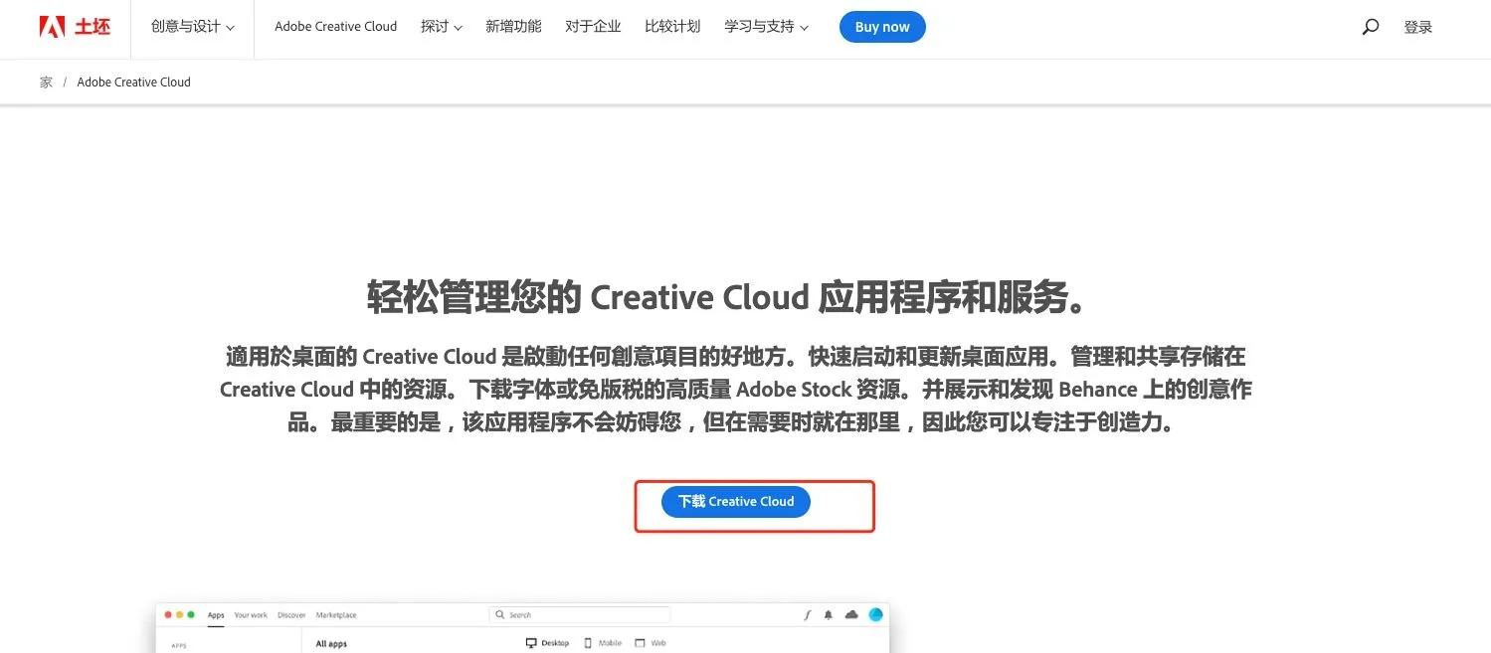This screenshot has width=1491, height=653.
Task: Select the Mobile phone icon in preview
Action: coord(588,643)
